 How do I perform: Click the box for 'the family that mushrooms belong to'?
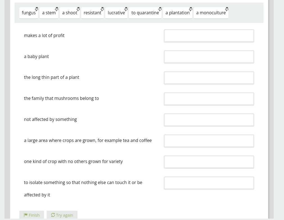pos(209,99)
